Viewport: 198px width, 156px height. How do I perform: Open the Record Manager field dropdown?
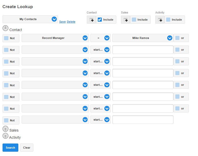coord(85,38)
